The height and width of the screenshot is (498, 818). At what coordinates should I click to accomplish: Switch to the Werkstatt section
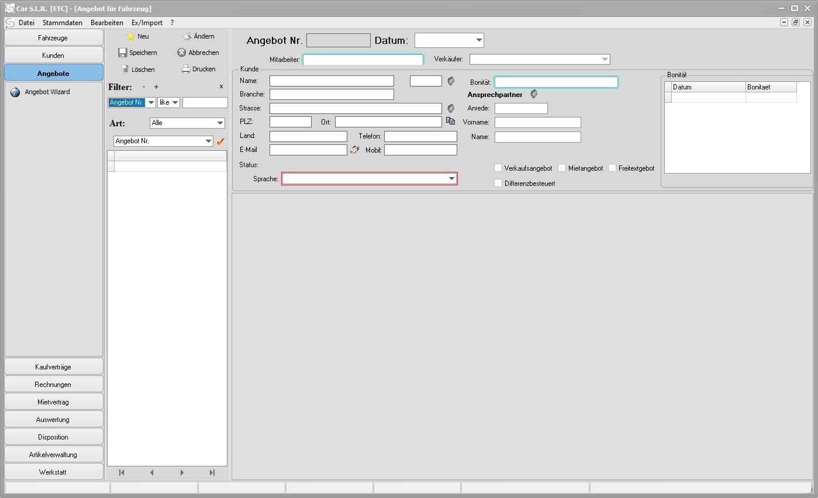pos(53,472)
